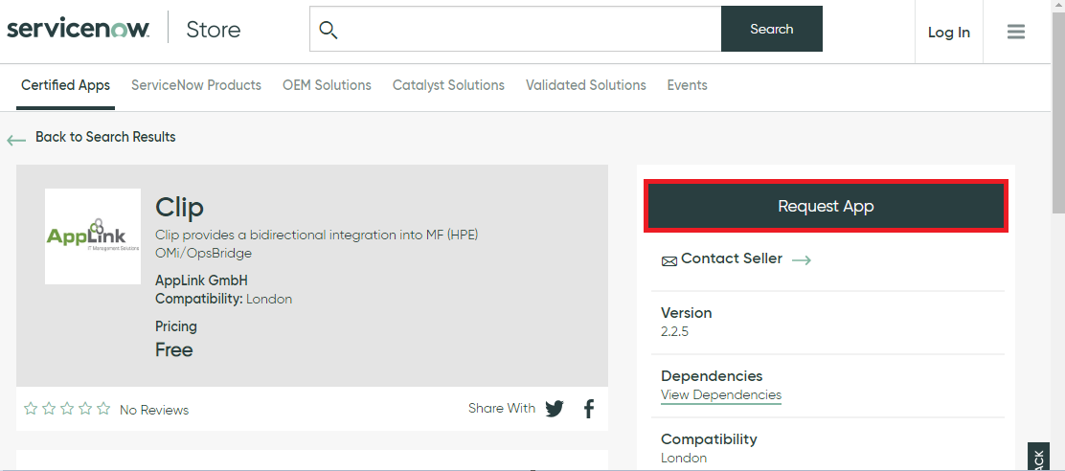Go Back to Search Results
1065x471 pixels.
[105, 137]
